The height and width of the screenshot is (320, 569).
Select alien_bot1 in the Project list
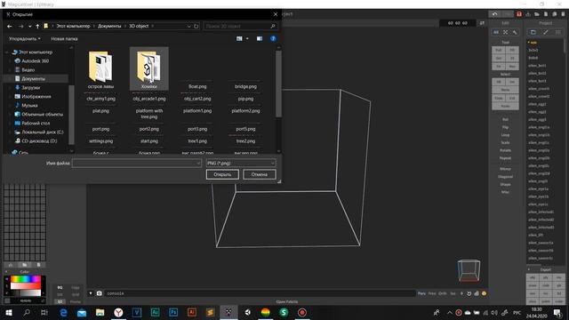(x=537, y=66)
